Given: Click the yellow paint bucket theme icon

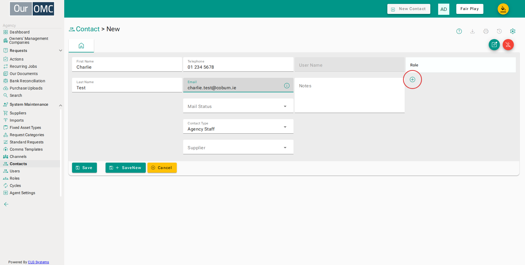Looking at the screenshot, I should (x=503, y=9).
